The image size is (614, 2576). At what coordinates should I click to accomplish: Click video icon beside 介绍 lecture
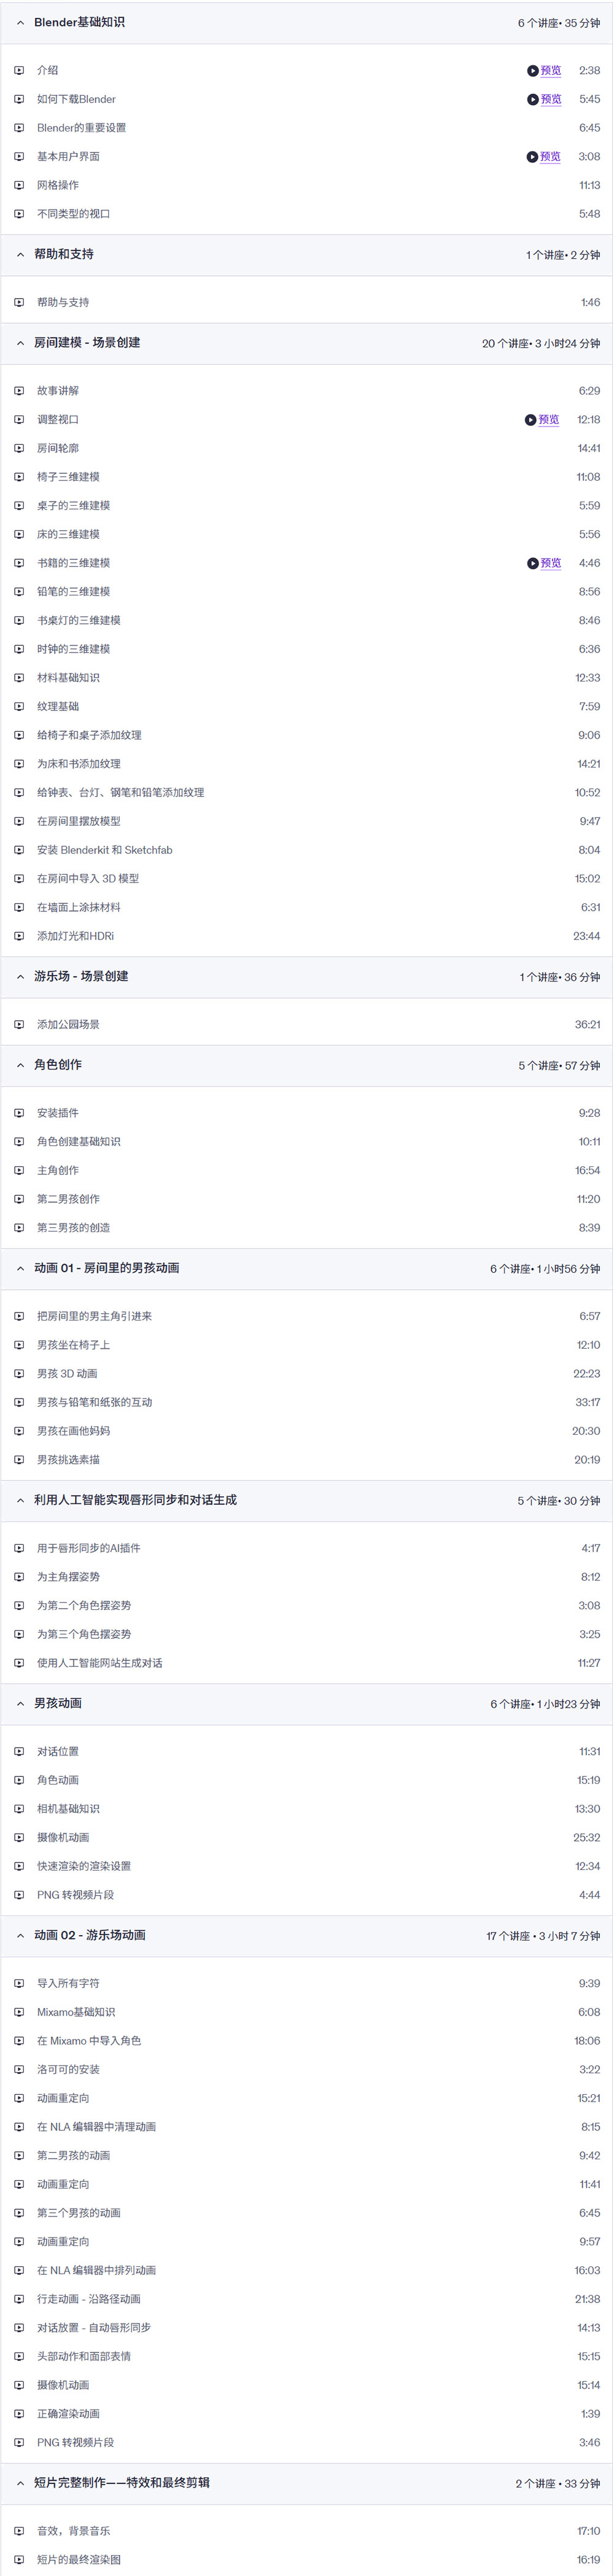pos(19,71)
